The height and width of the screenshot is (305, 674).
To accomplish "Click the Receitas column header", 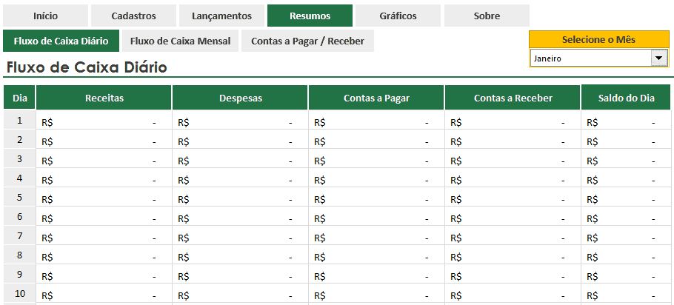I will pyautogui.click(x=104, y=98).
